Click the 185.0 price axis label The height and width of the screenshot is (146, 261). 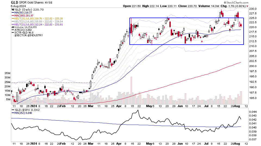(x=253, y=98)
